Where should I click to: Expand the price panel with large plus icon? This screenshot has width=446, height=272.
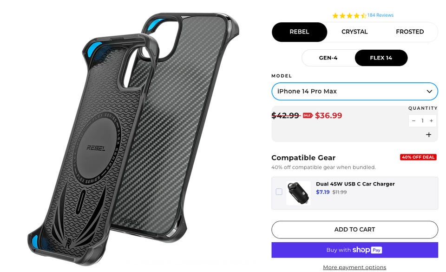428,134
